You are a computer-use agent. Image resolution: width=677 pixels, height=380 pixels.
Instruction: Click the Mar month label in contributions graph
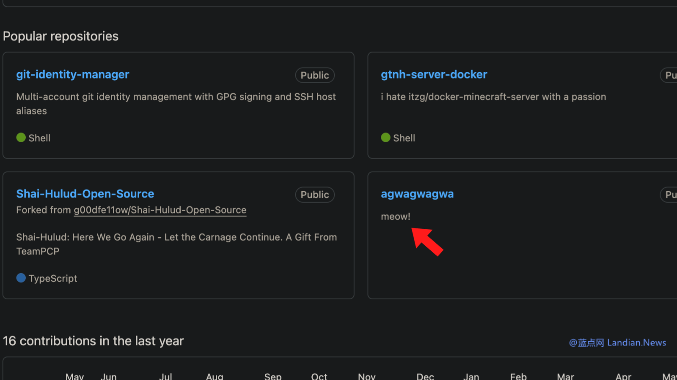point(566,376)
